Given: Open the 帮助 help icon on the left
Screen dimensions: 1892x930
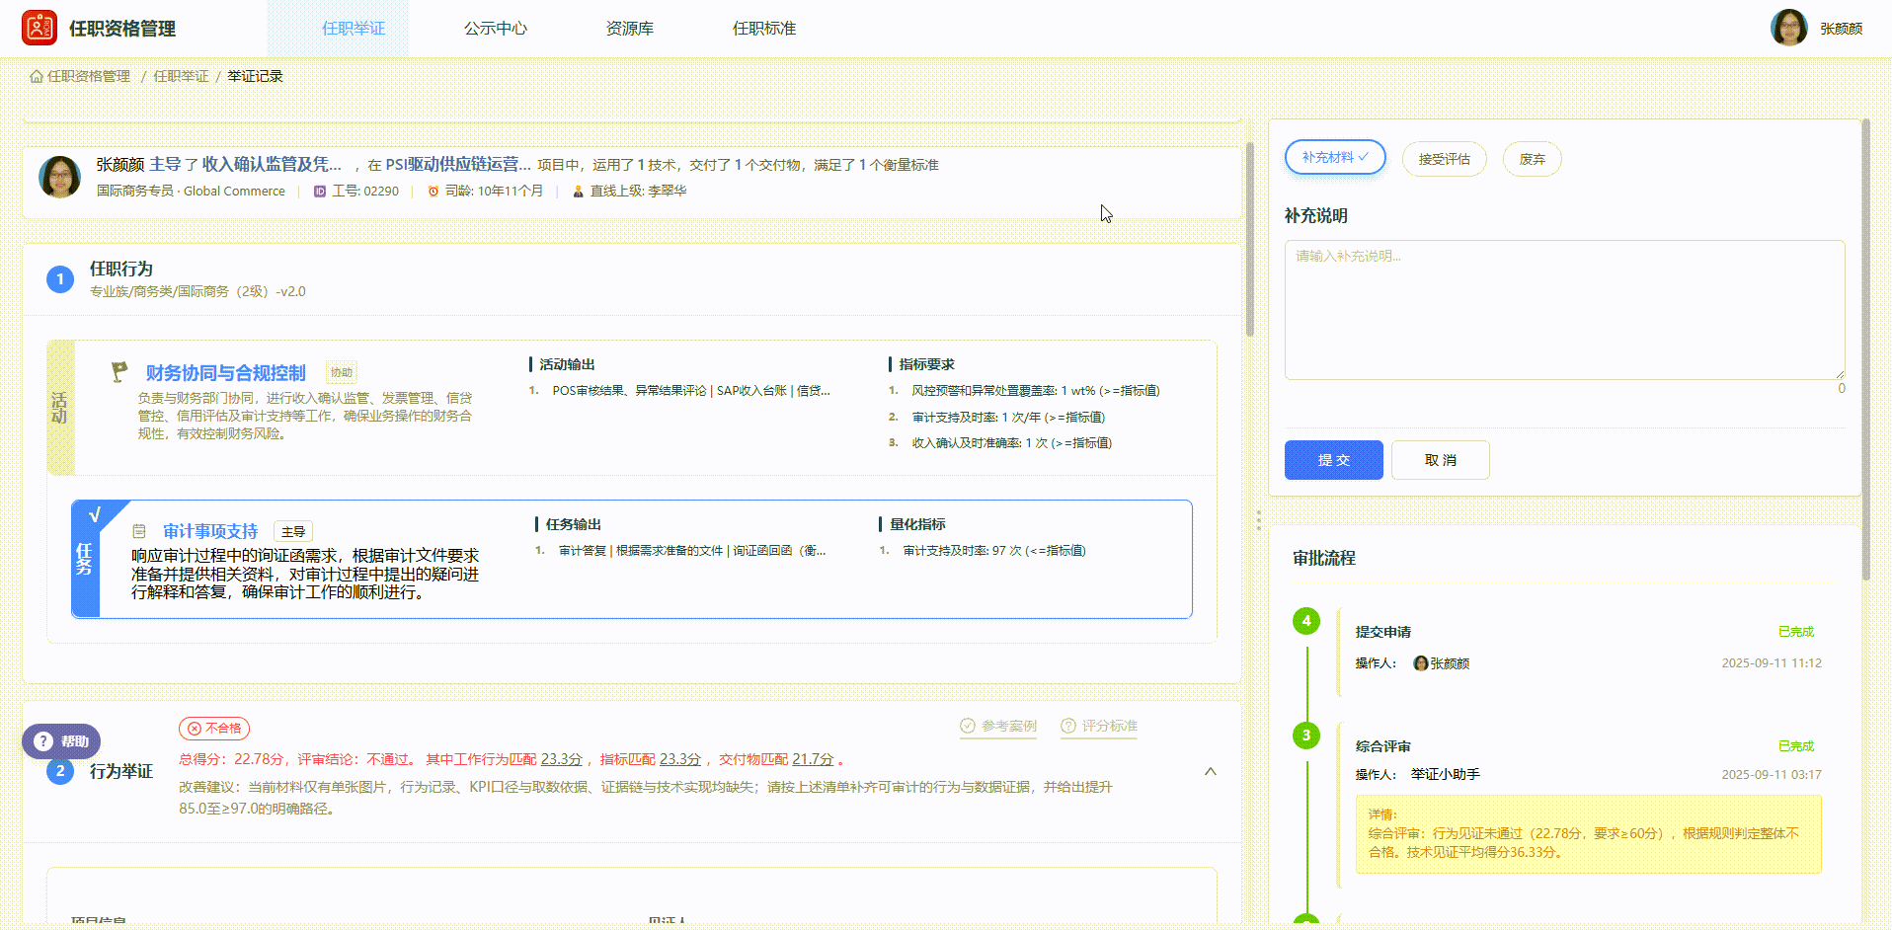Looking at the screenshot, I should [x=42, y=740].
